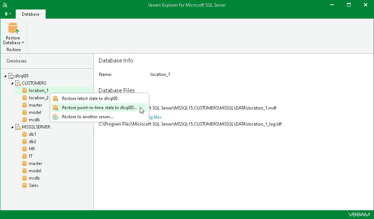Click the CUSTOMERS master database icon
Screen dimensions: 374x219
point(24,105)
